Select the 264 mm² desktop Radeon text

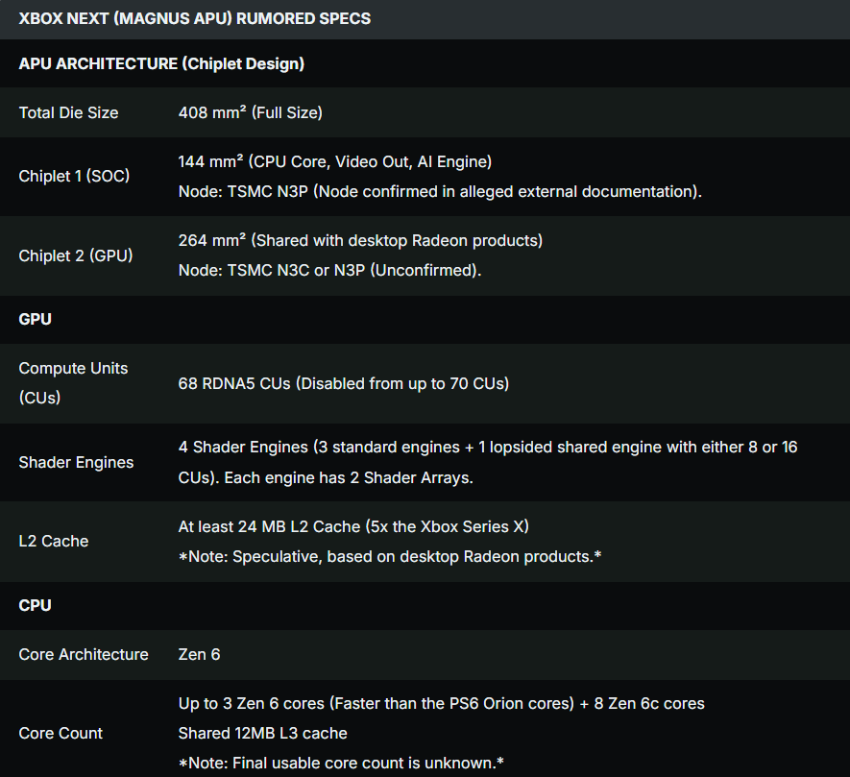360,240
